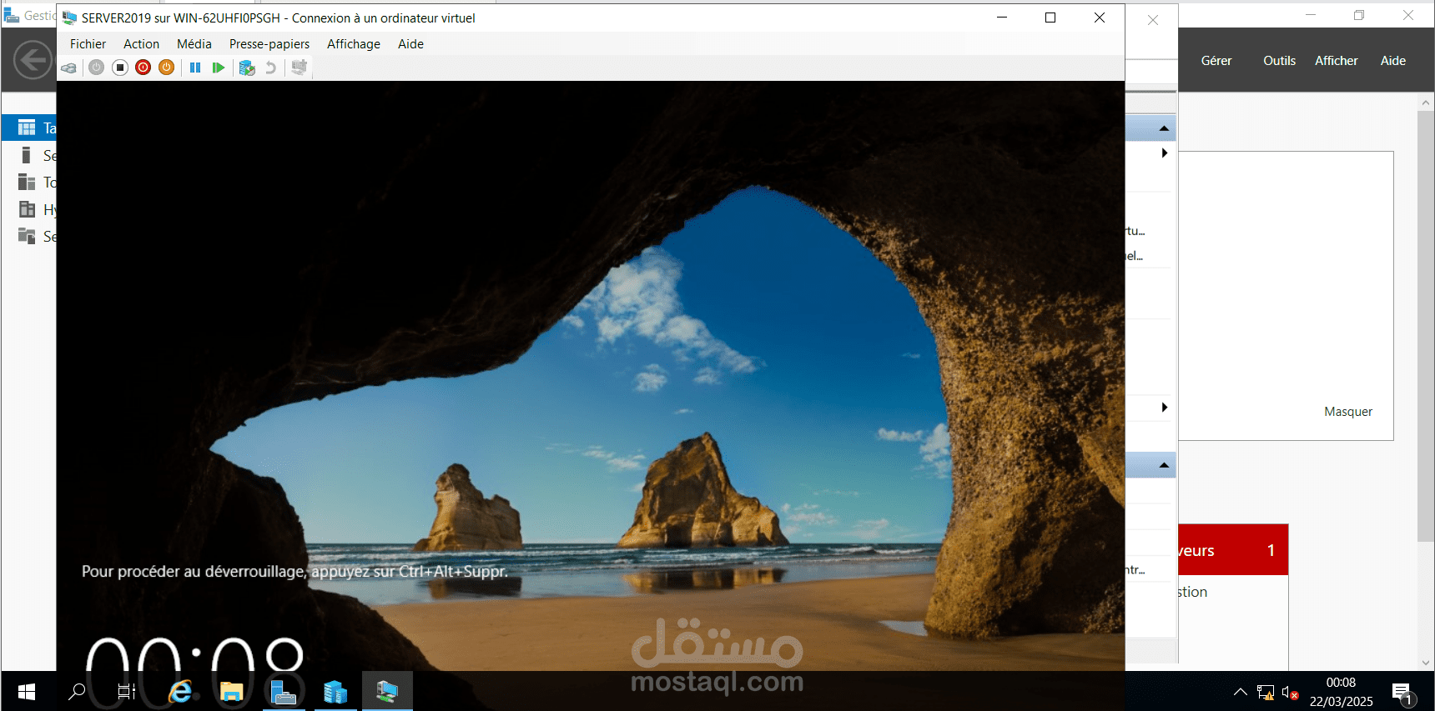Save VM state with the orange power icon
Viewport: 1435px width, 711px height.
167,68
